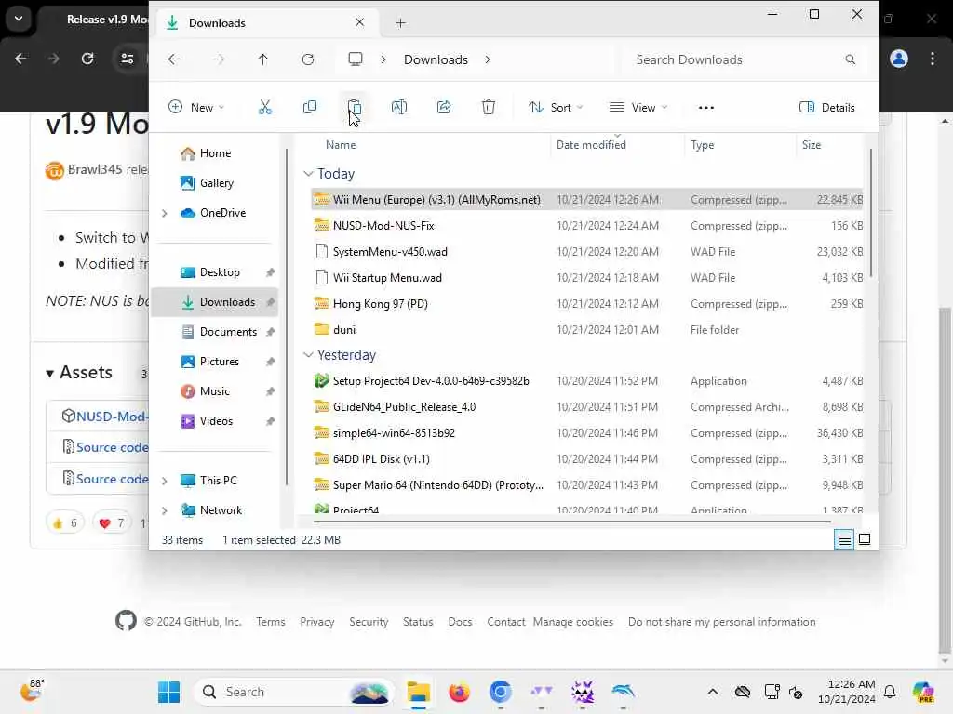Viewport: 953px width, 714px height.
Task: Go back in File Explorer
Action: [x=174, y=59]
